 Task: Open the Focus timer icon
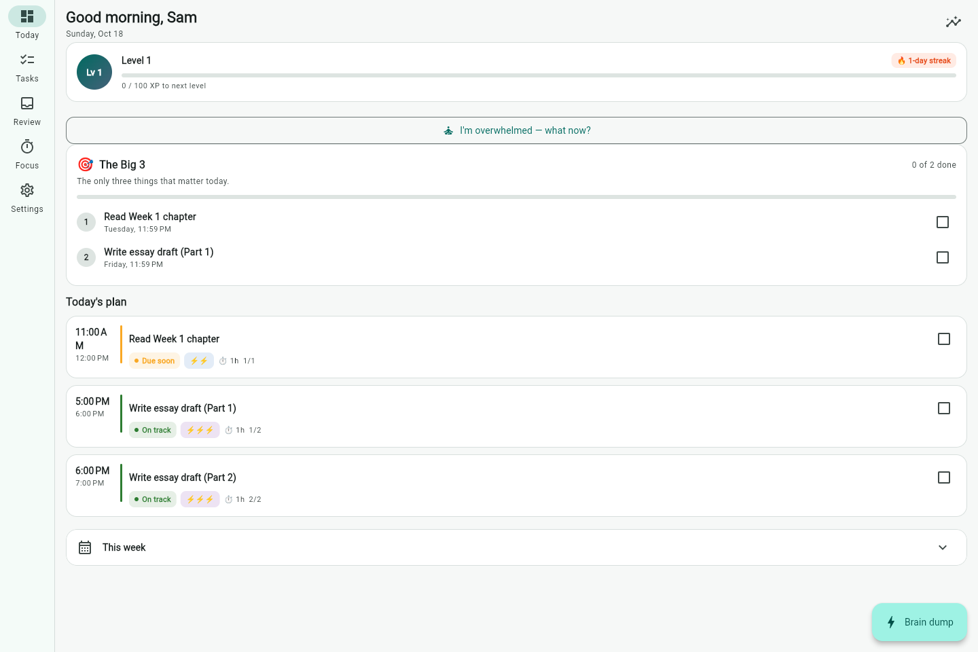click(x=27, y=147)
